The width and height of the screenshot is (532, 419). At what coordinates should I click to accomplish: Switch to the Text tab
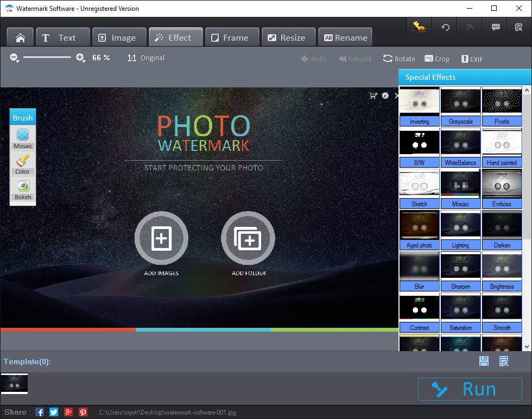(62, 37)
